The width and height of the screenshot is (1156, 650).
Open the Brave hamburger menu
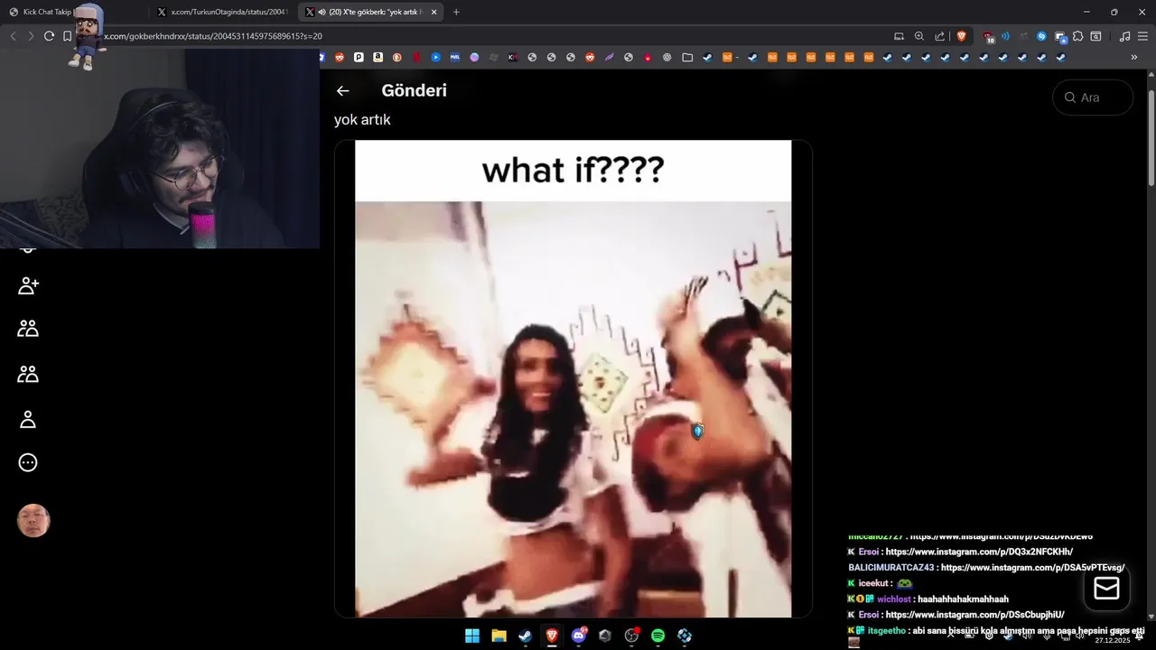pos(1142,36)
